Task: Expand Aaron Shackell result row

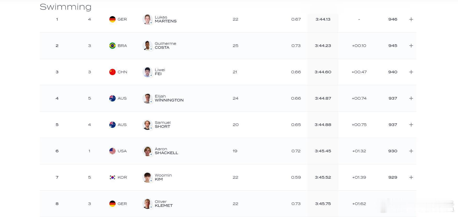Action: click(x=411, y=151)
